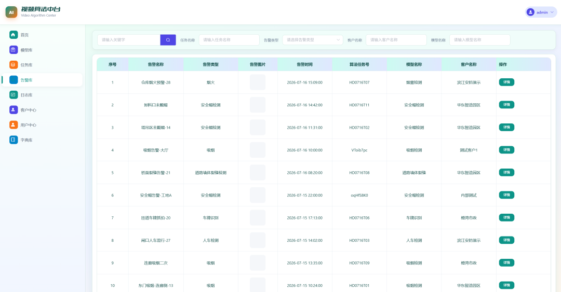Click 详情 for 塔吊区未戴帽-14
The height and width of the screenshot is (292, 561).
506,127
